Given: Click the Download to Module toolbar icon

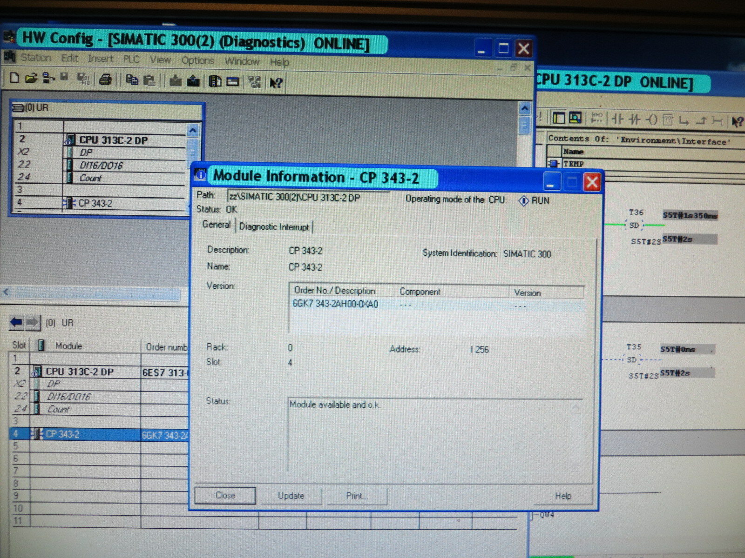Looking at the screenshot, I should pyautogui.click(x=176, y=81).
